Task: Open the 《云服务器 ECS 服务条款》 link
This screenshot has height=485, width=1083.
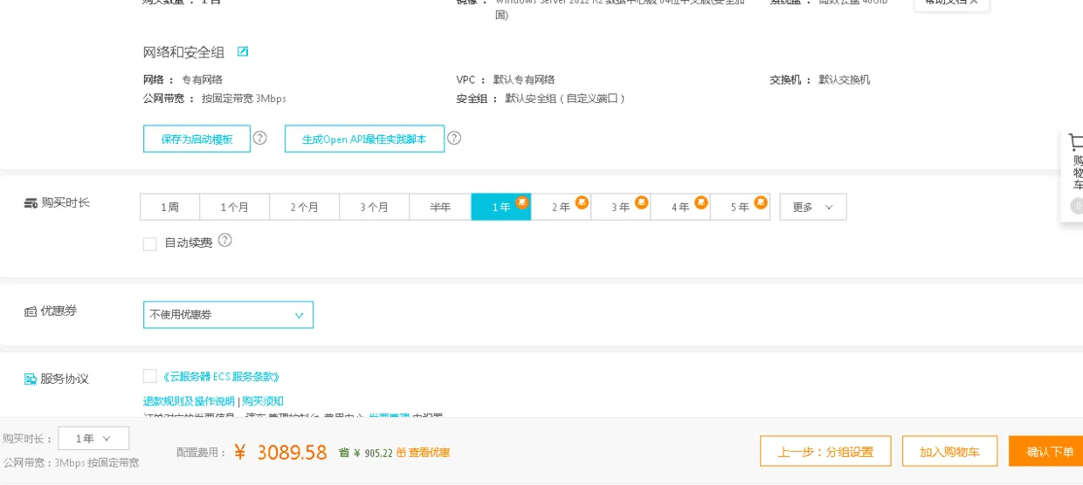Action: point(221,377)
